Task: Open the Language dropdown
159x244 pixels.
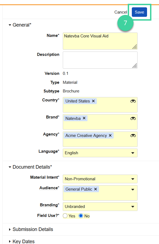Action: pos(133,153)
